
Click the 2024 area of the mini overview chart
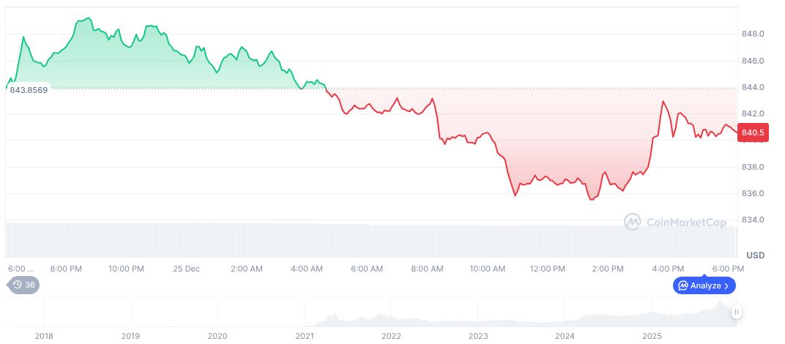(x=565, y=319)
